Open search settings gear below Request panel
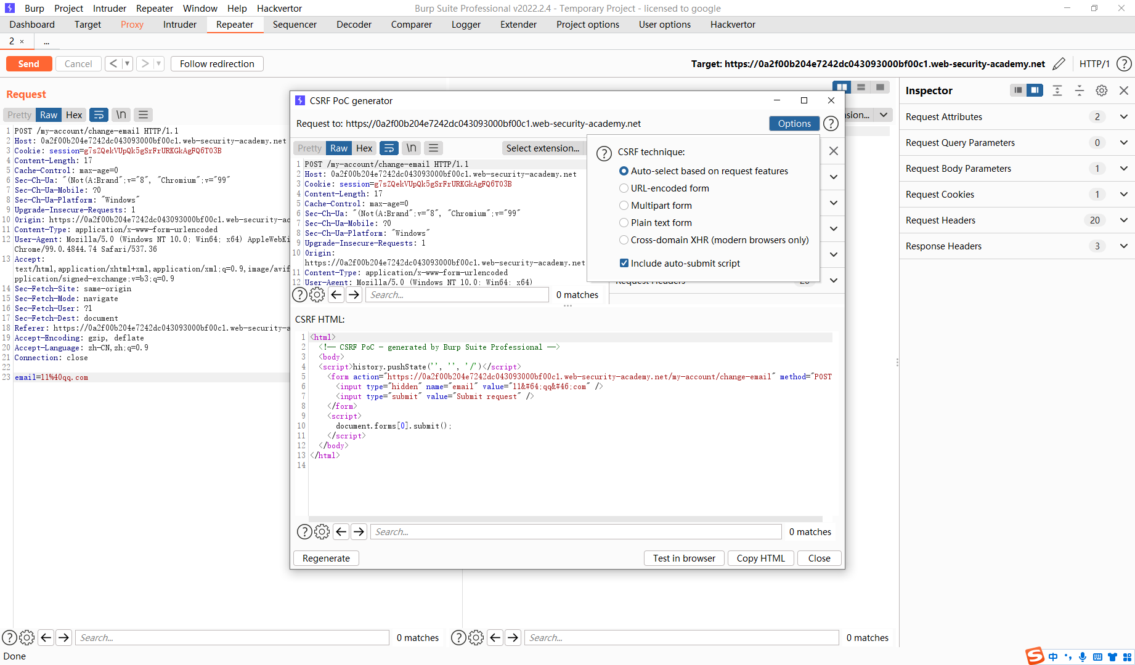This screenshot has width=1135, height=665. pos(27,637)
